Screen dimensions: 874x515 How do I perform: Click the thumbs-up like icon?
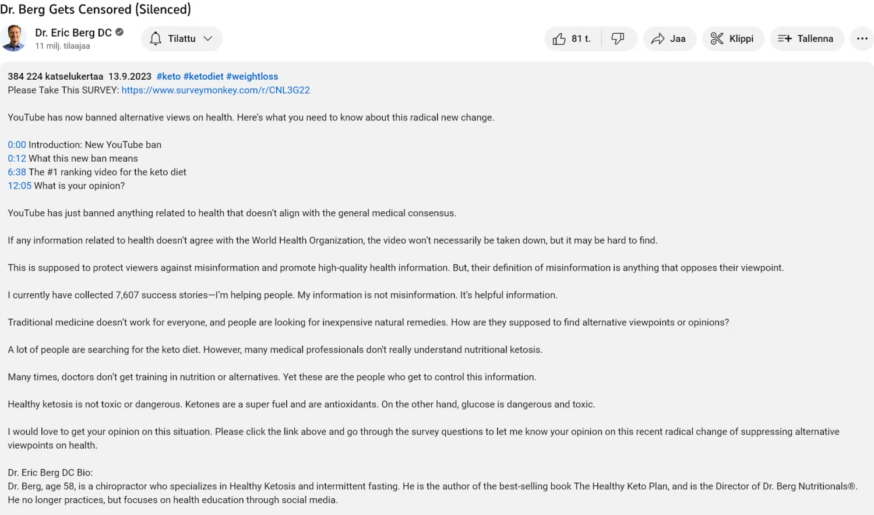(x=559, y=39)
